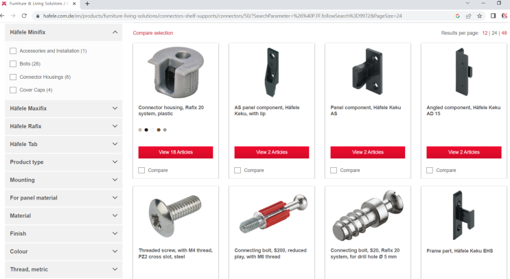Viewport: 510px width, 279px height.
Task: Show 48 results per page
Action: point(504,33)
